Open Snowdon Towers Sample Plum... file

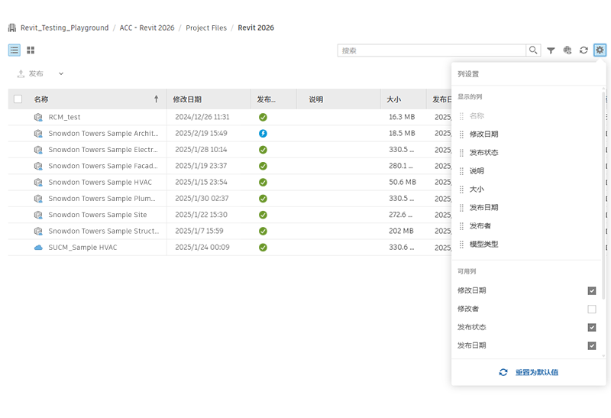tap(102, 199)
